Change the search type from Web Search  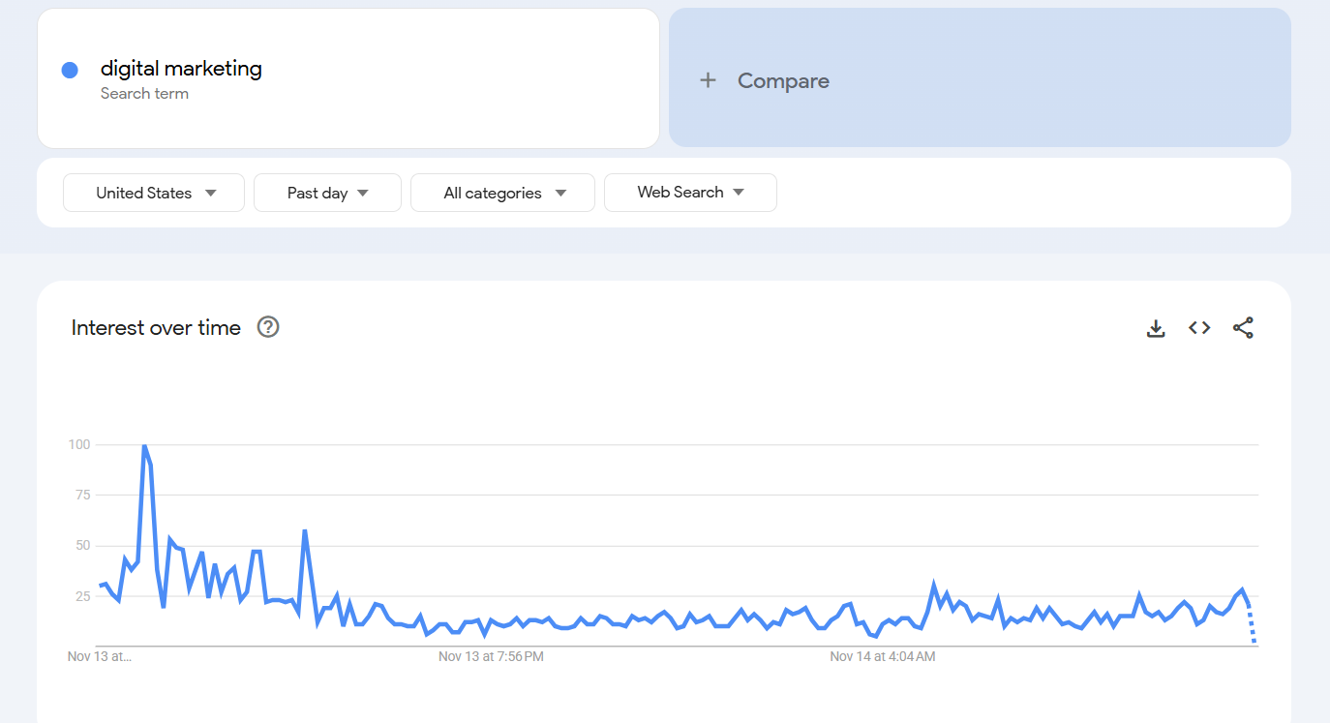pos(680,193)
